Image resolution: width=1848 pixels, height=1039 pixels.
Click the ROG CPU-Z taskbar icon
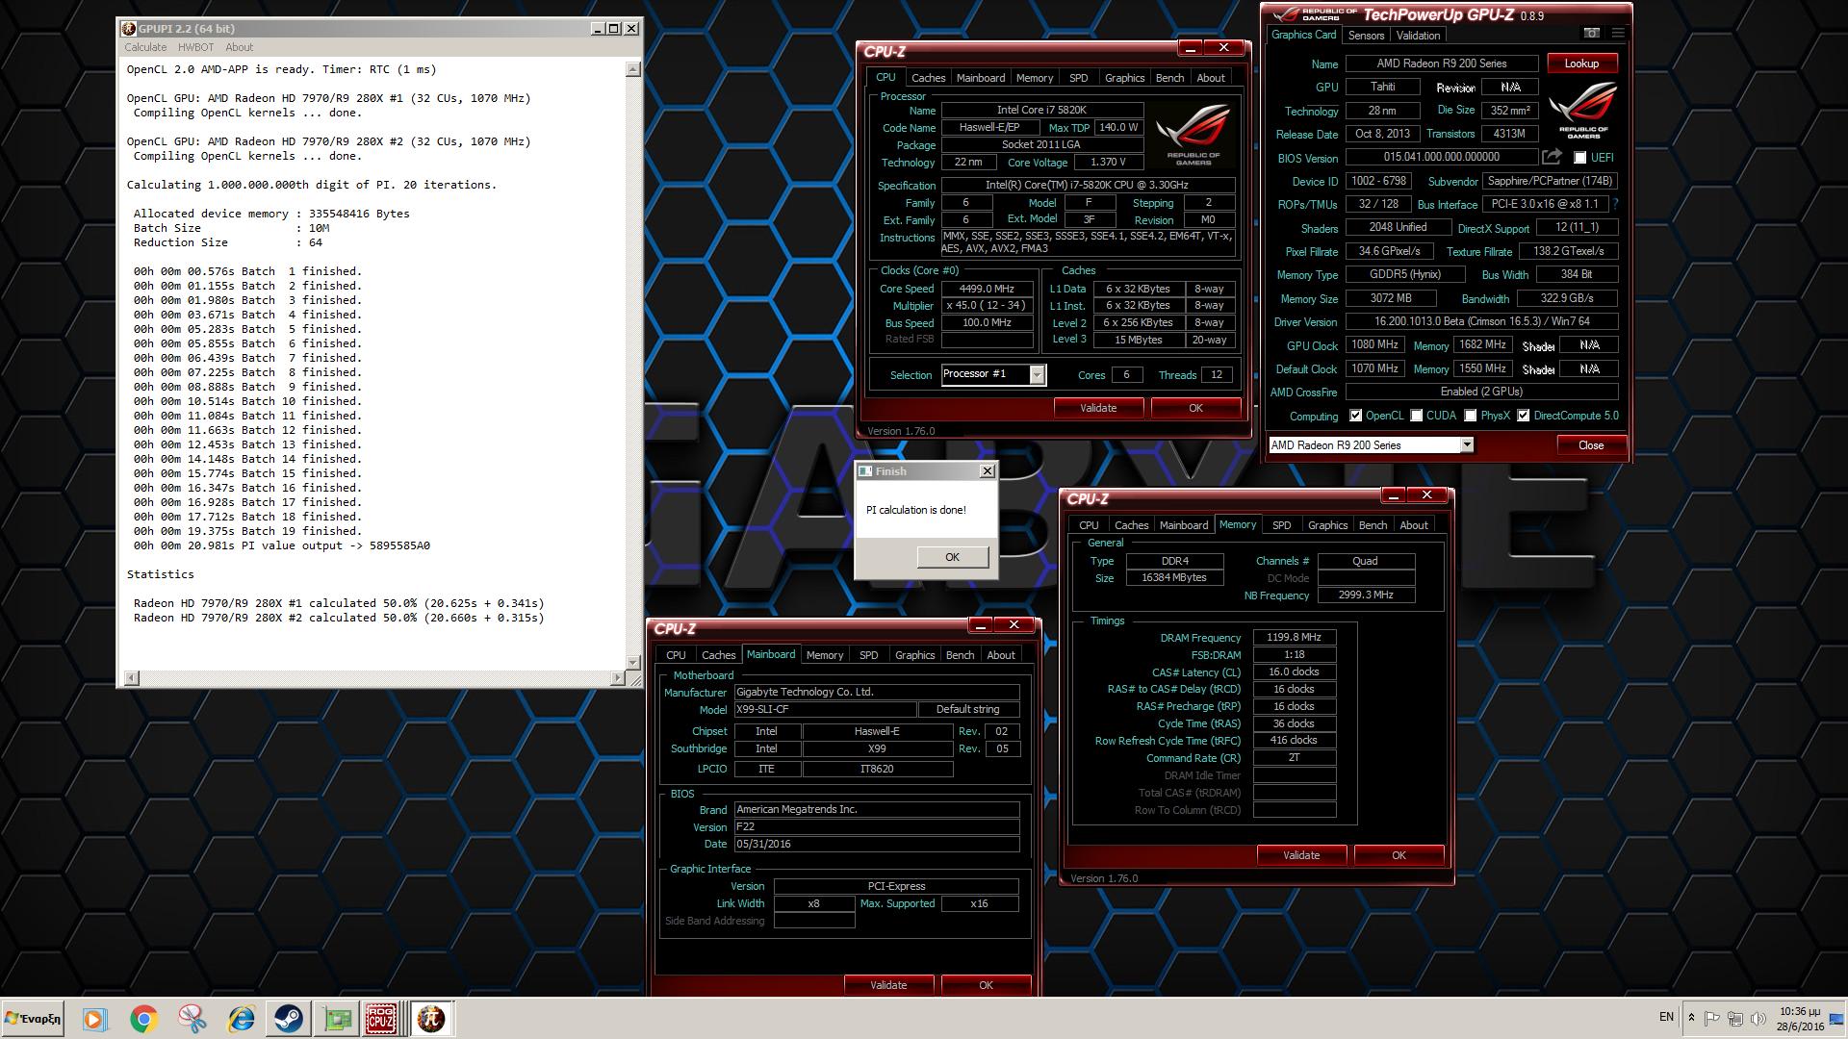coord(381,1019)
